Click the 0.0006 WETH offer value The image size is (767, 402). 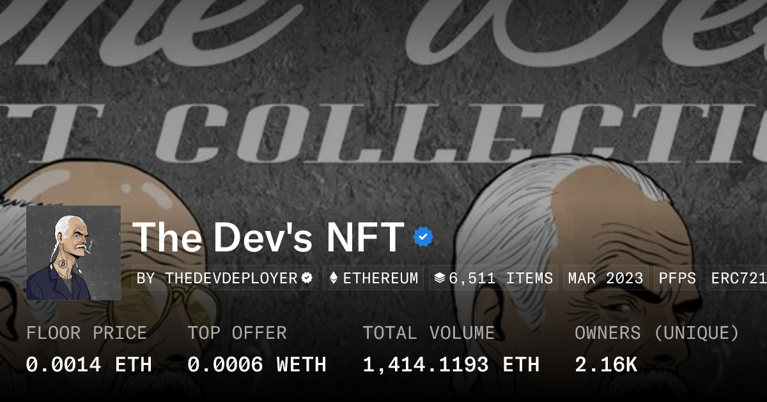tap(257, 365)
